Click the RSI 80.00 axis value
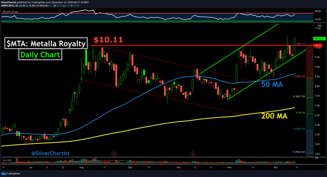This screenshot has width=327, height=177. (x=318, y=11)
